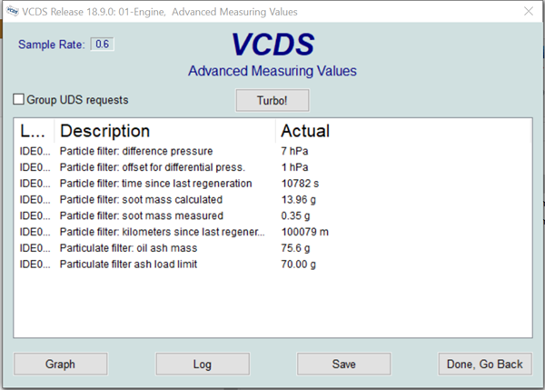This screenshot has height=390, width=545.
Task: Click the Sample Rate value field
Action: [103, 45]
